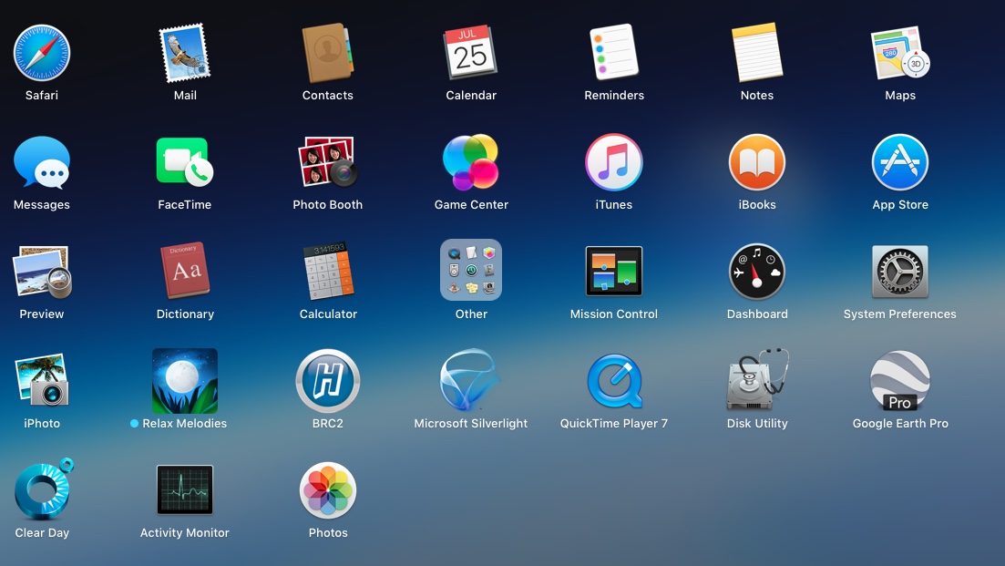The width and height of the screenshot is (1005, 566).
Task: Open the Relax Melodies moon icon
Action: click(x=185, y=381)
